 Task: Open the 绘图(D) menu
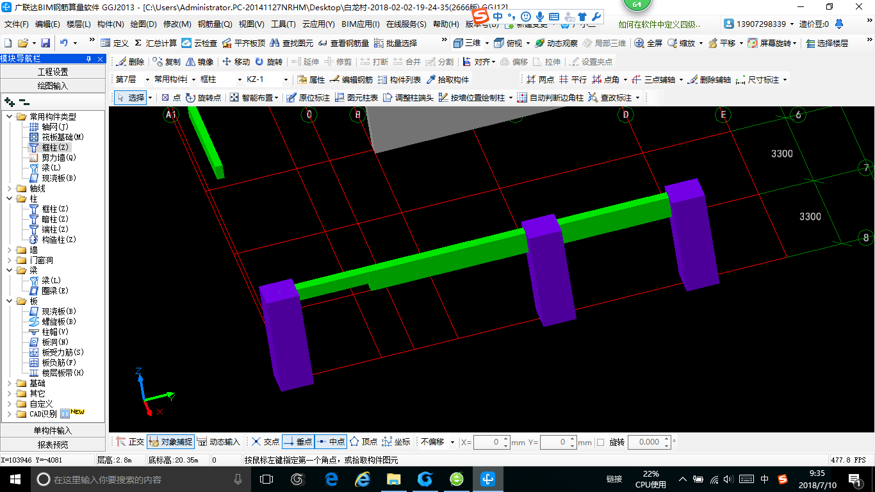click(143, 24)
